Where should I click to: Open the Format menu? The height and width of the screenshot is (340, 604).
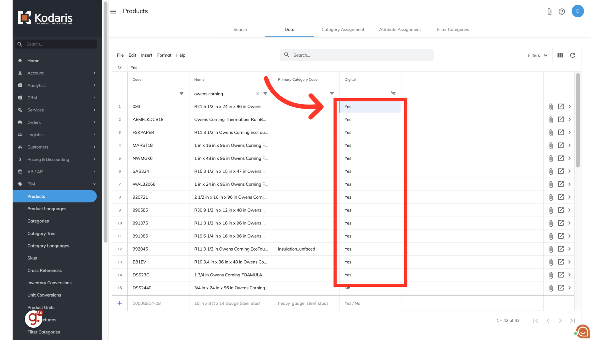164,55
